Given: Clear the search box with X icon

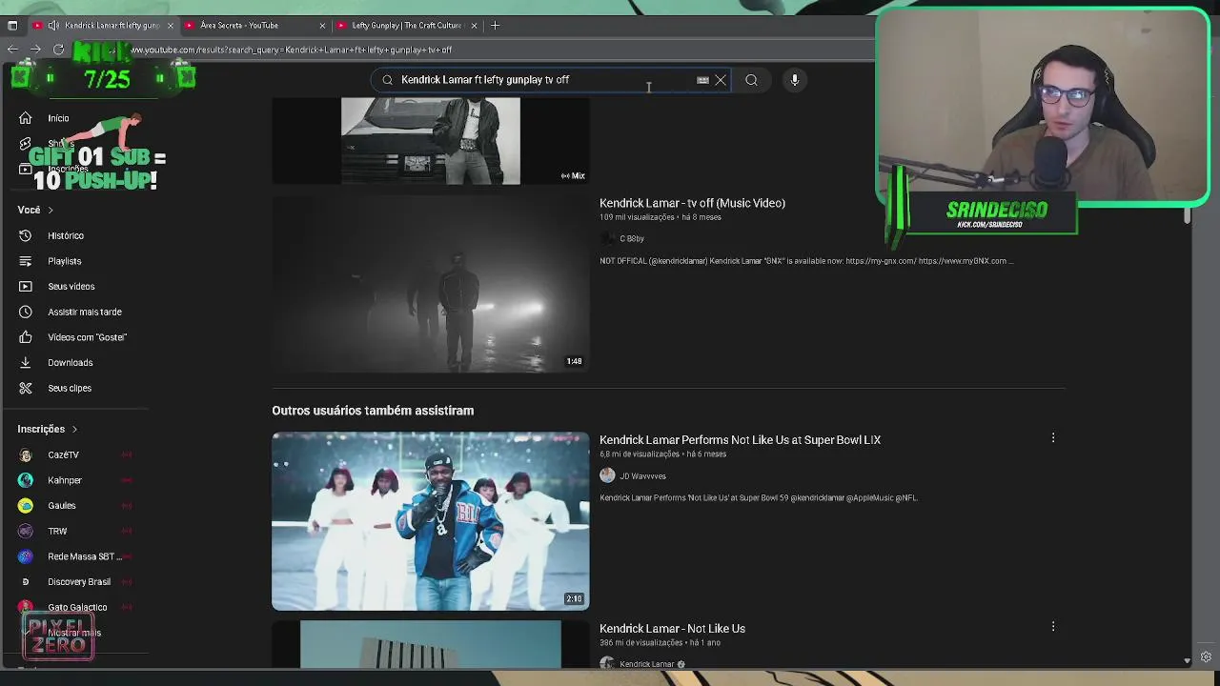Looking at the screenshot, I should pos(721,80).
